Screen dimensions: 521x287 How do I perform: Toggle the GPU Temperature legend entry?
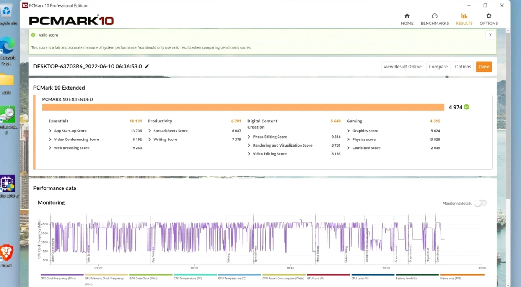point(239,277)
